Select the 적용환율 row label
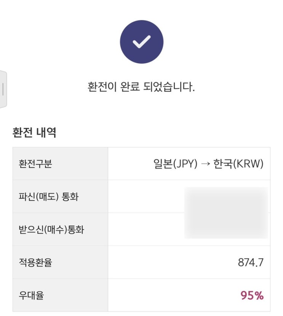This screenshot has height=316, width=283. point(35,262)
